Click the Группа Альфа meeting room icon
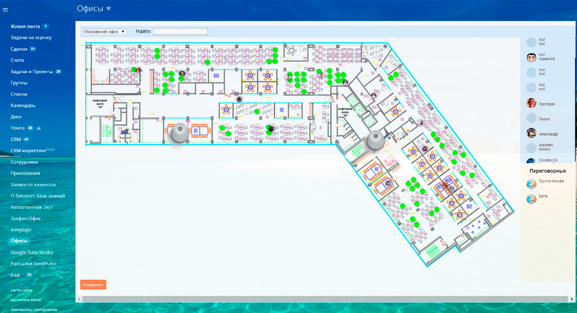The image size is (577, 313). 531,183
